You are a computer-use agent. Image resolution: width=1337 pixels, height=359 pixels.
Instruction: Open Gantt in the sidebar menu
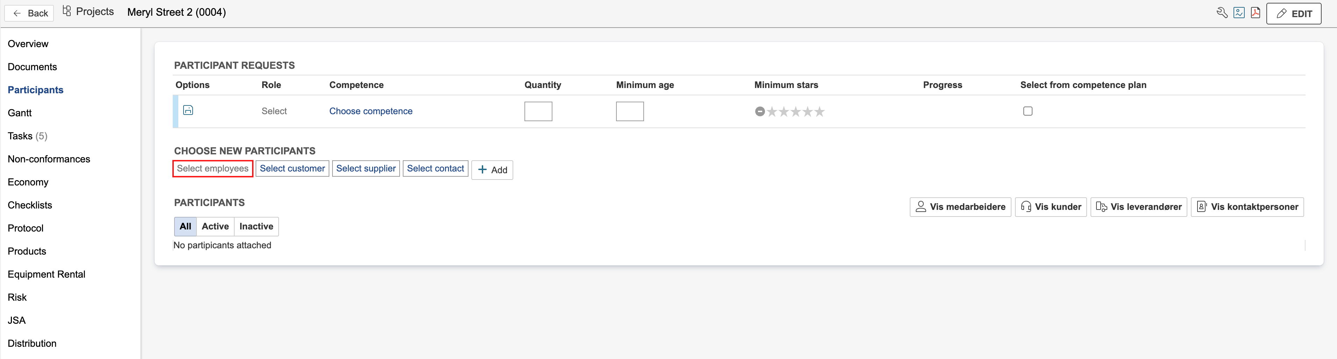20,113
